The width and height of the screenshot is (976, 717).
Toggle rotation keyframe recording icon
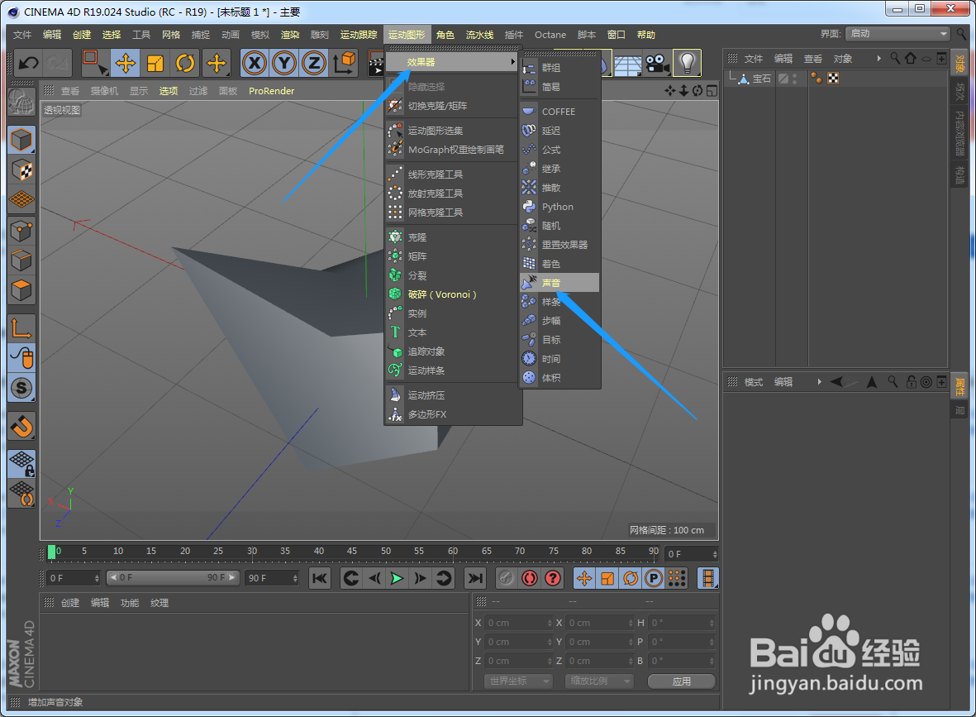click(x=631, y=578)
